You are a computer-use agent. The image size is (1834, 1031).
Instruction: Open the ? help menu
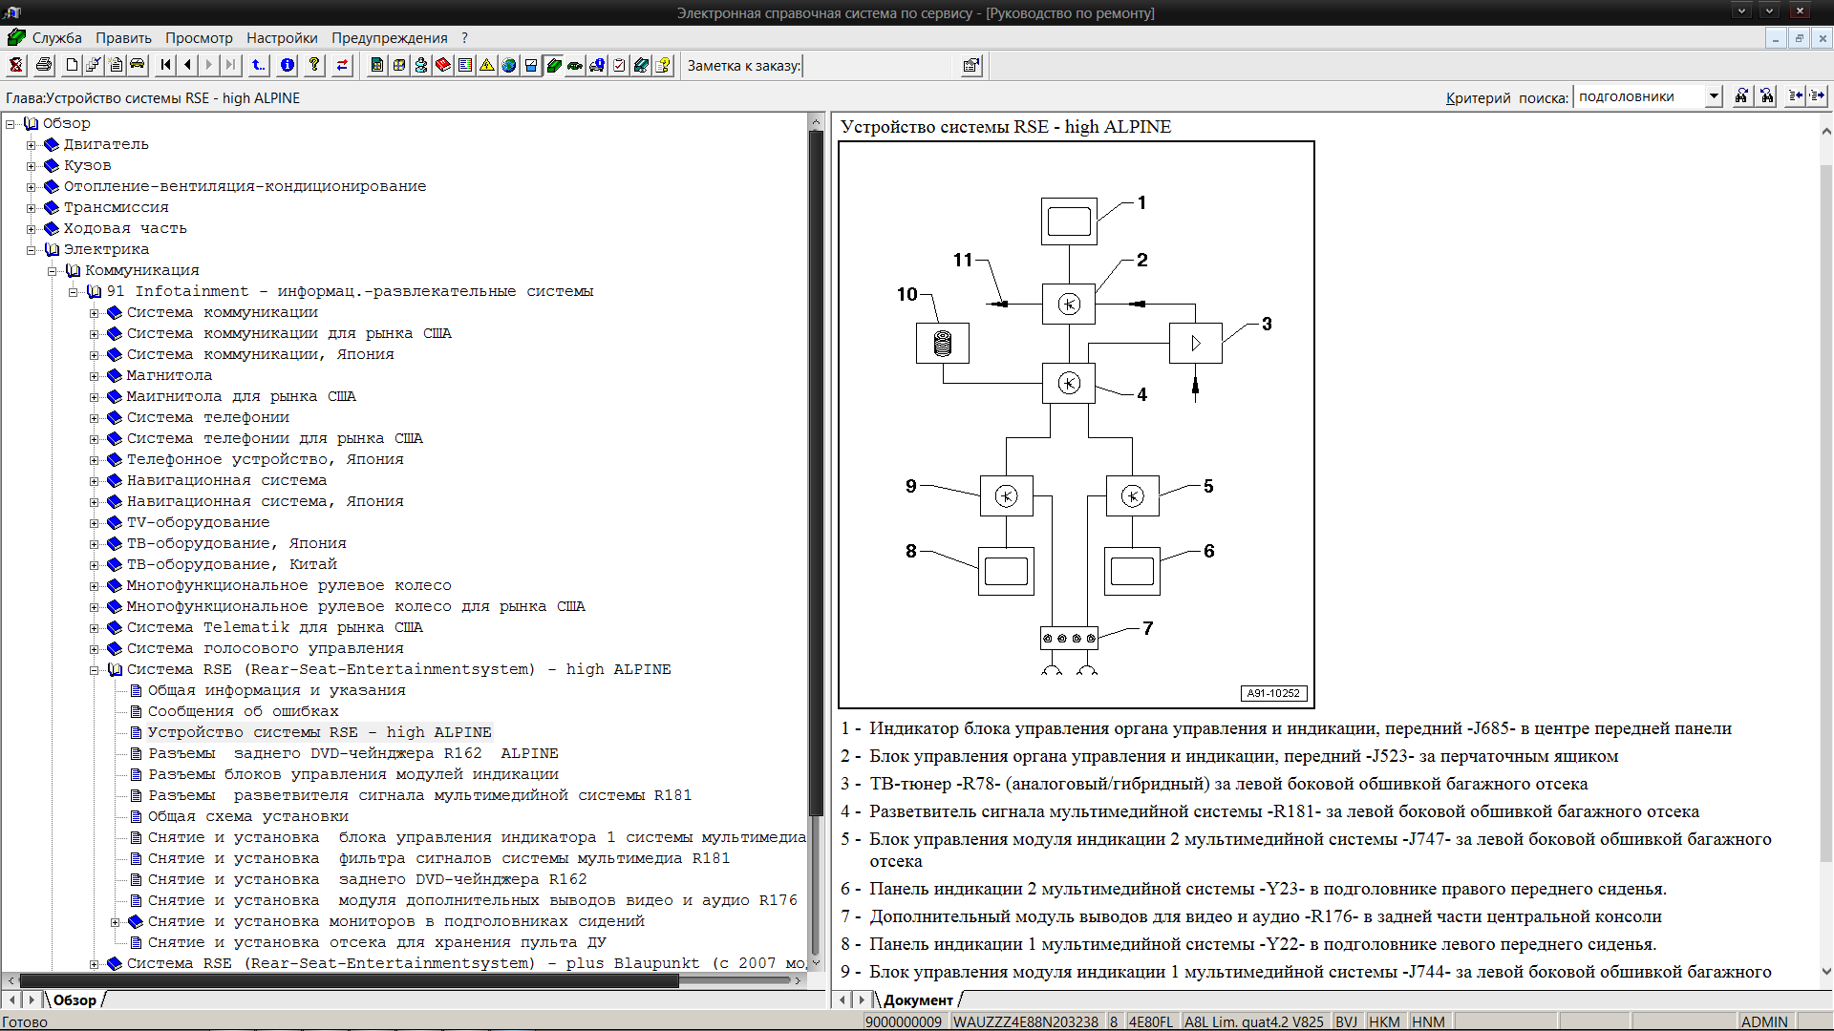(x=465, y=38)
